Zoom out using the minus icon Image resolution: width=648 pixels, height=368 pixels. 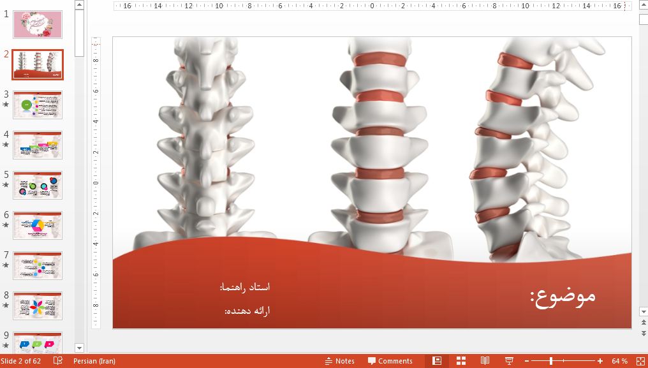point(526,360)
